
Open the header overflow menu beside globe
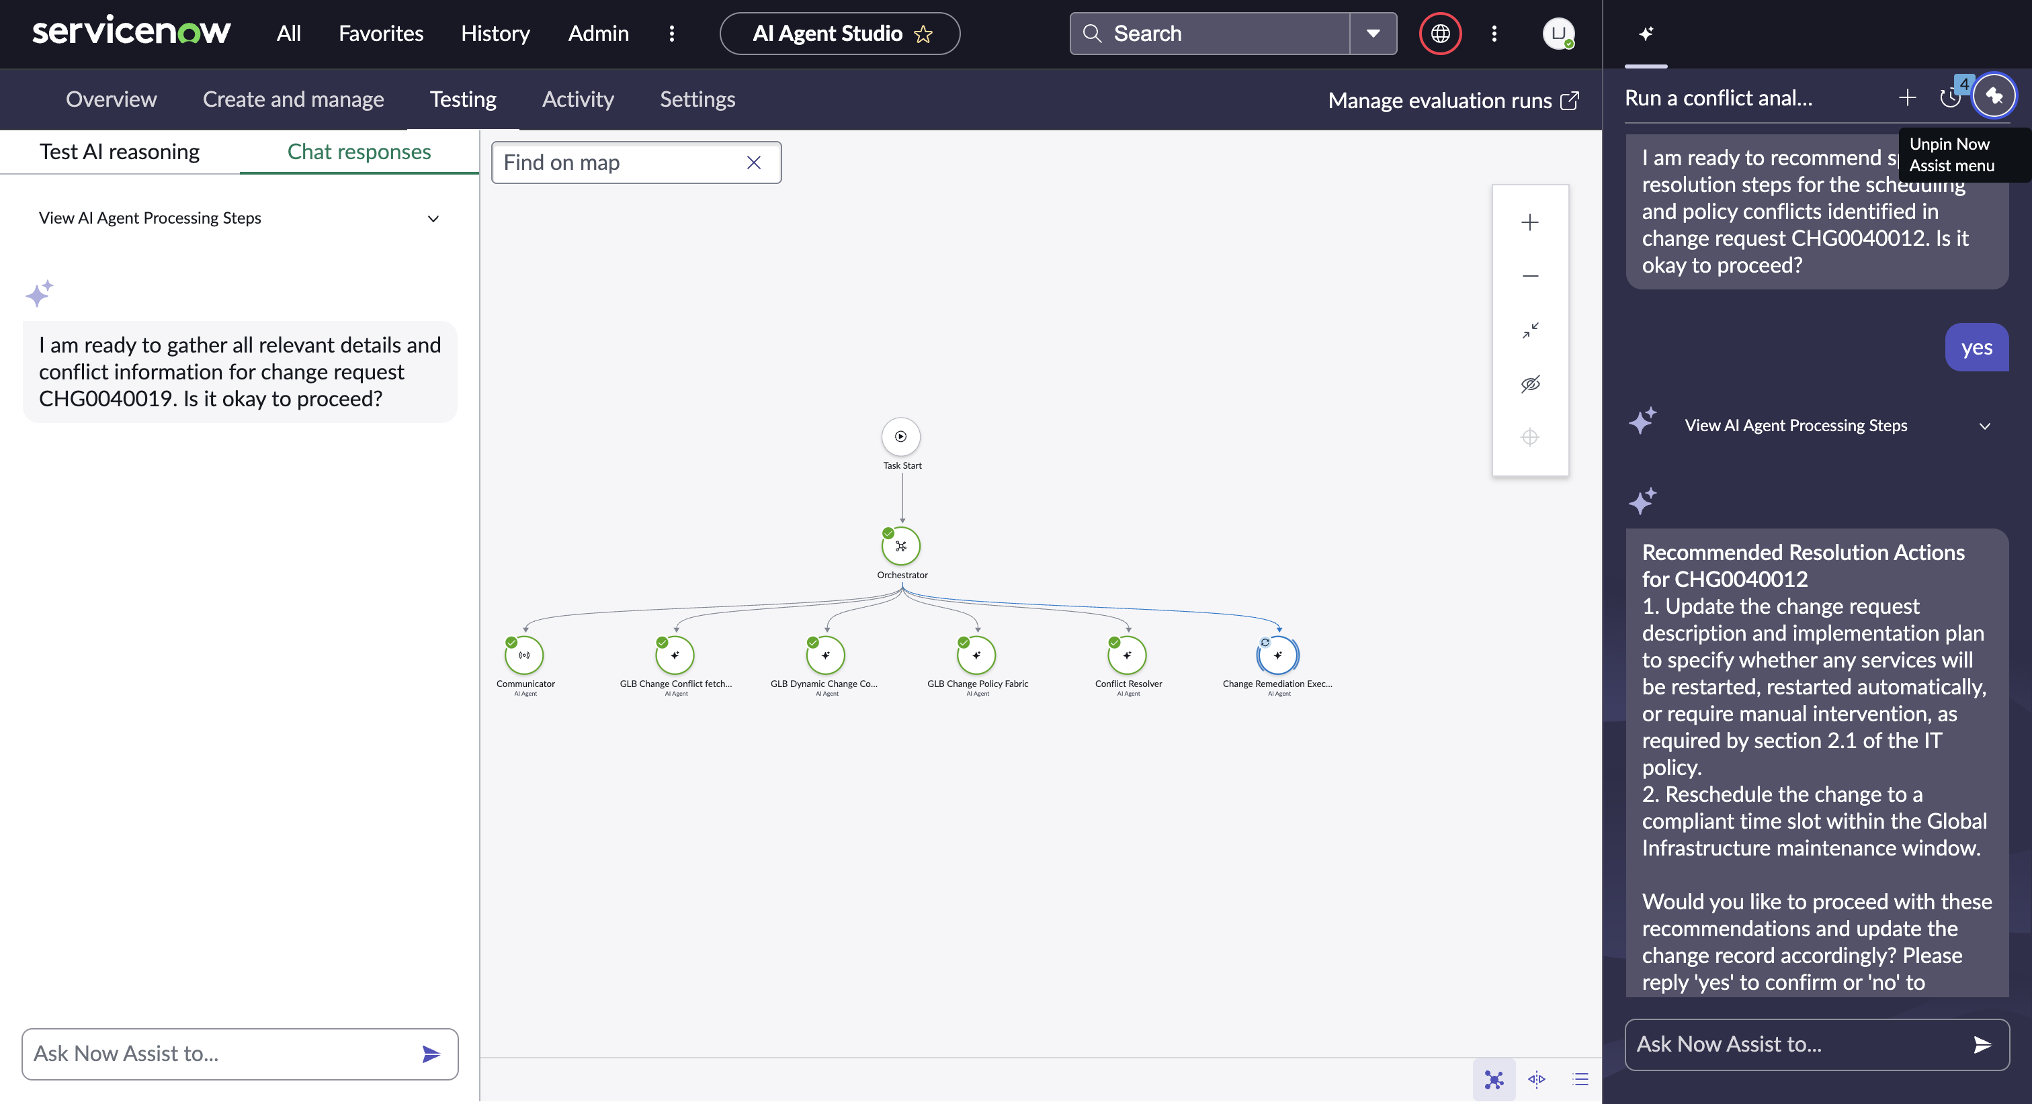tap(1494, 33)
